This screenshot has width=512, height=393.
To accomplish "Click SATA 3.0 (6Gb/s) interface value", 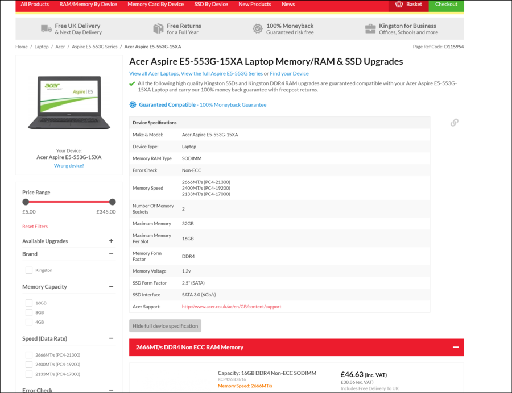I will click(x=199, y=295).
